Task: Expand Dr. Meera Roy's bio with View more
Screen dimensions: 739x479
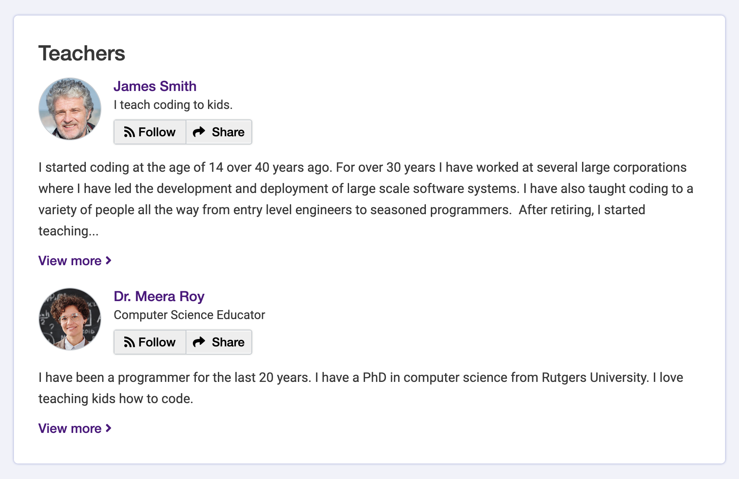Action: (70, 428)
